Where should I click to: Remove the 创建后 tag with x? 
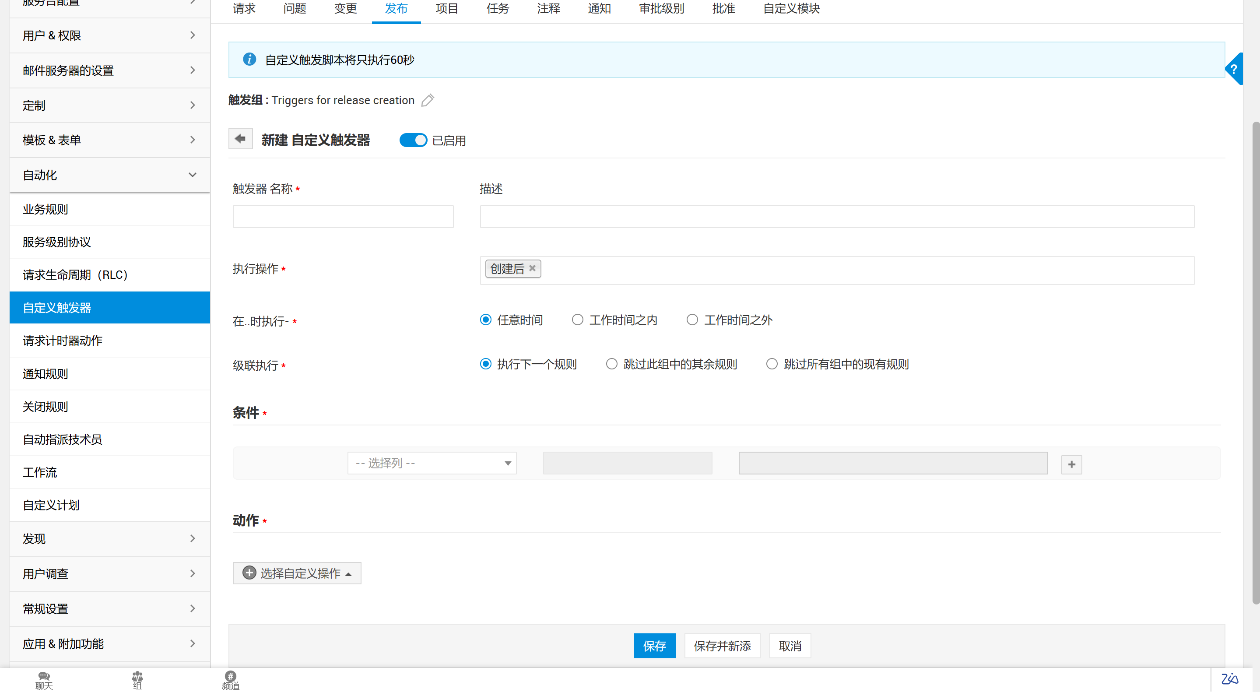click(x=532, y=268)
